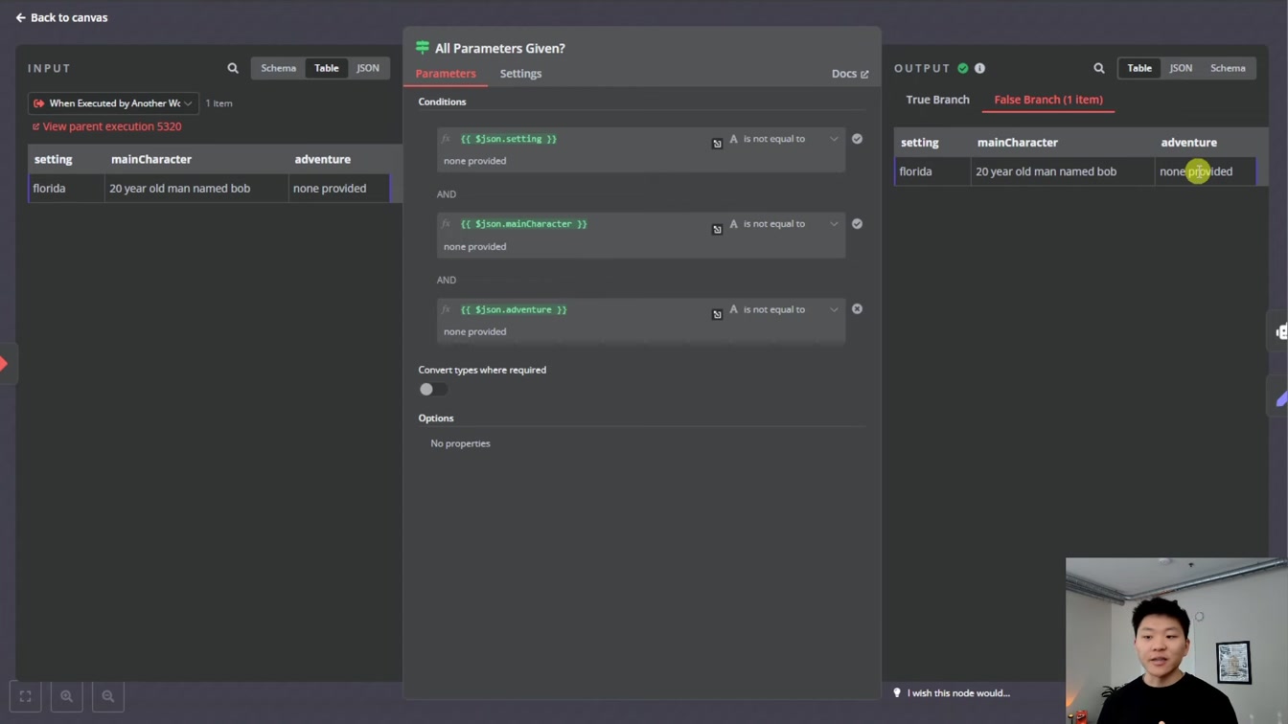The image size is (1288, 724).
Task: Click the fit-to-view canvas icon
Action: 26,696
